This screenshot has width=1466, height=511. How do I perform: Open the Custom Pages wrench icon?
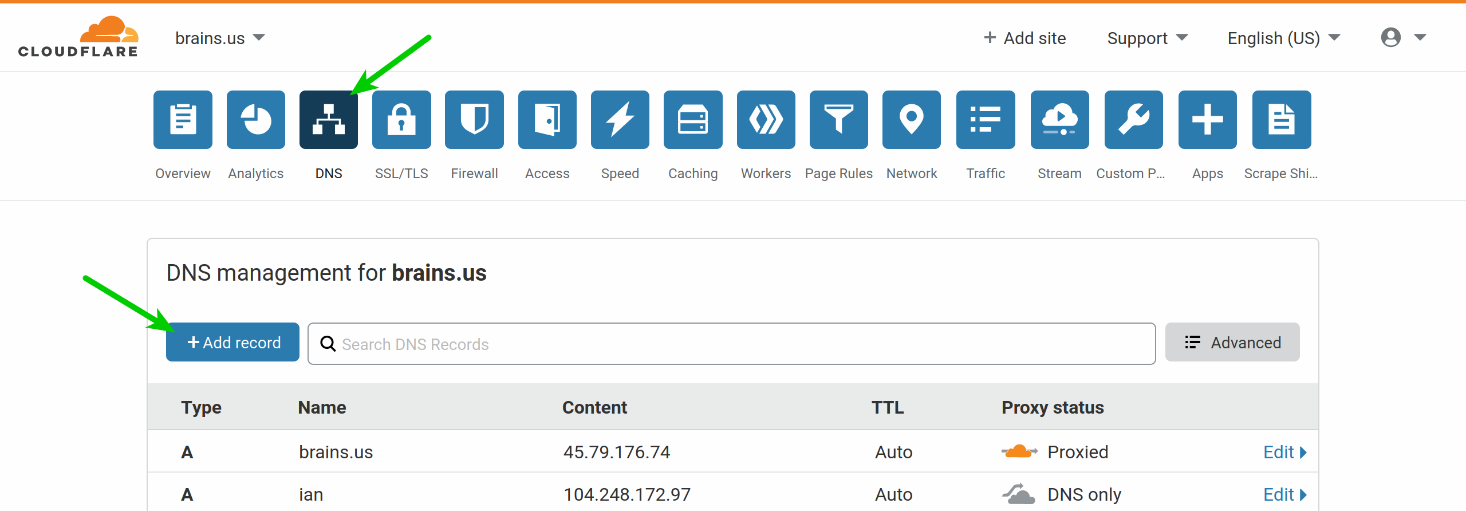click(x=1134, y=120)
